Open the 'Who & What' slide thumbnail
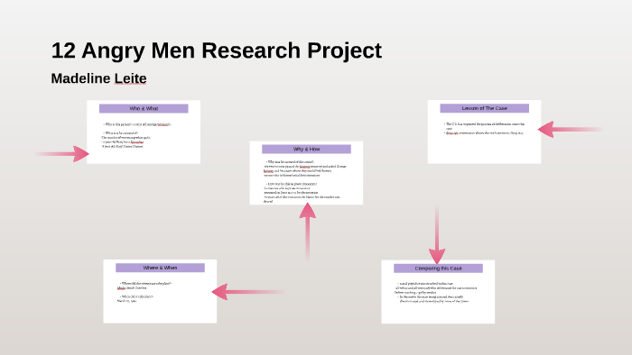 pos(144,132)
